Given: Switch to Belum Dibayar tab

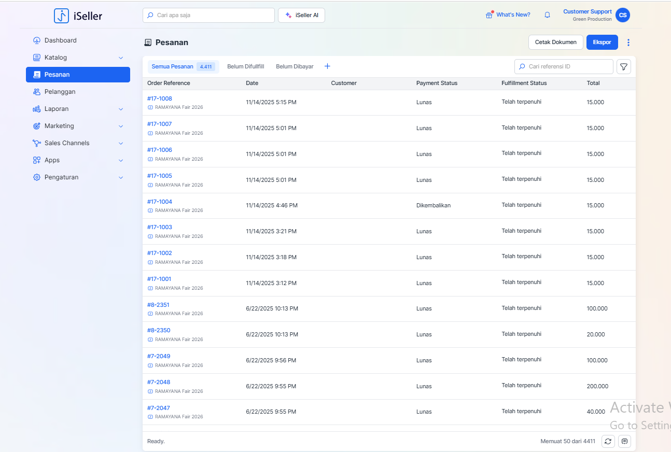Looking at the screenshot, I should (x=295, y=66).
